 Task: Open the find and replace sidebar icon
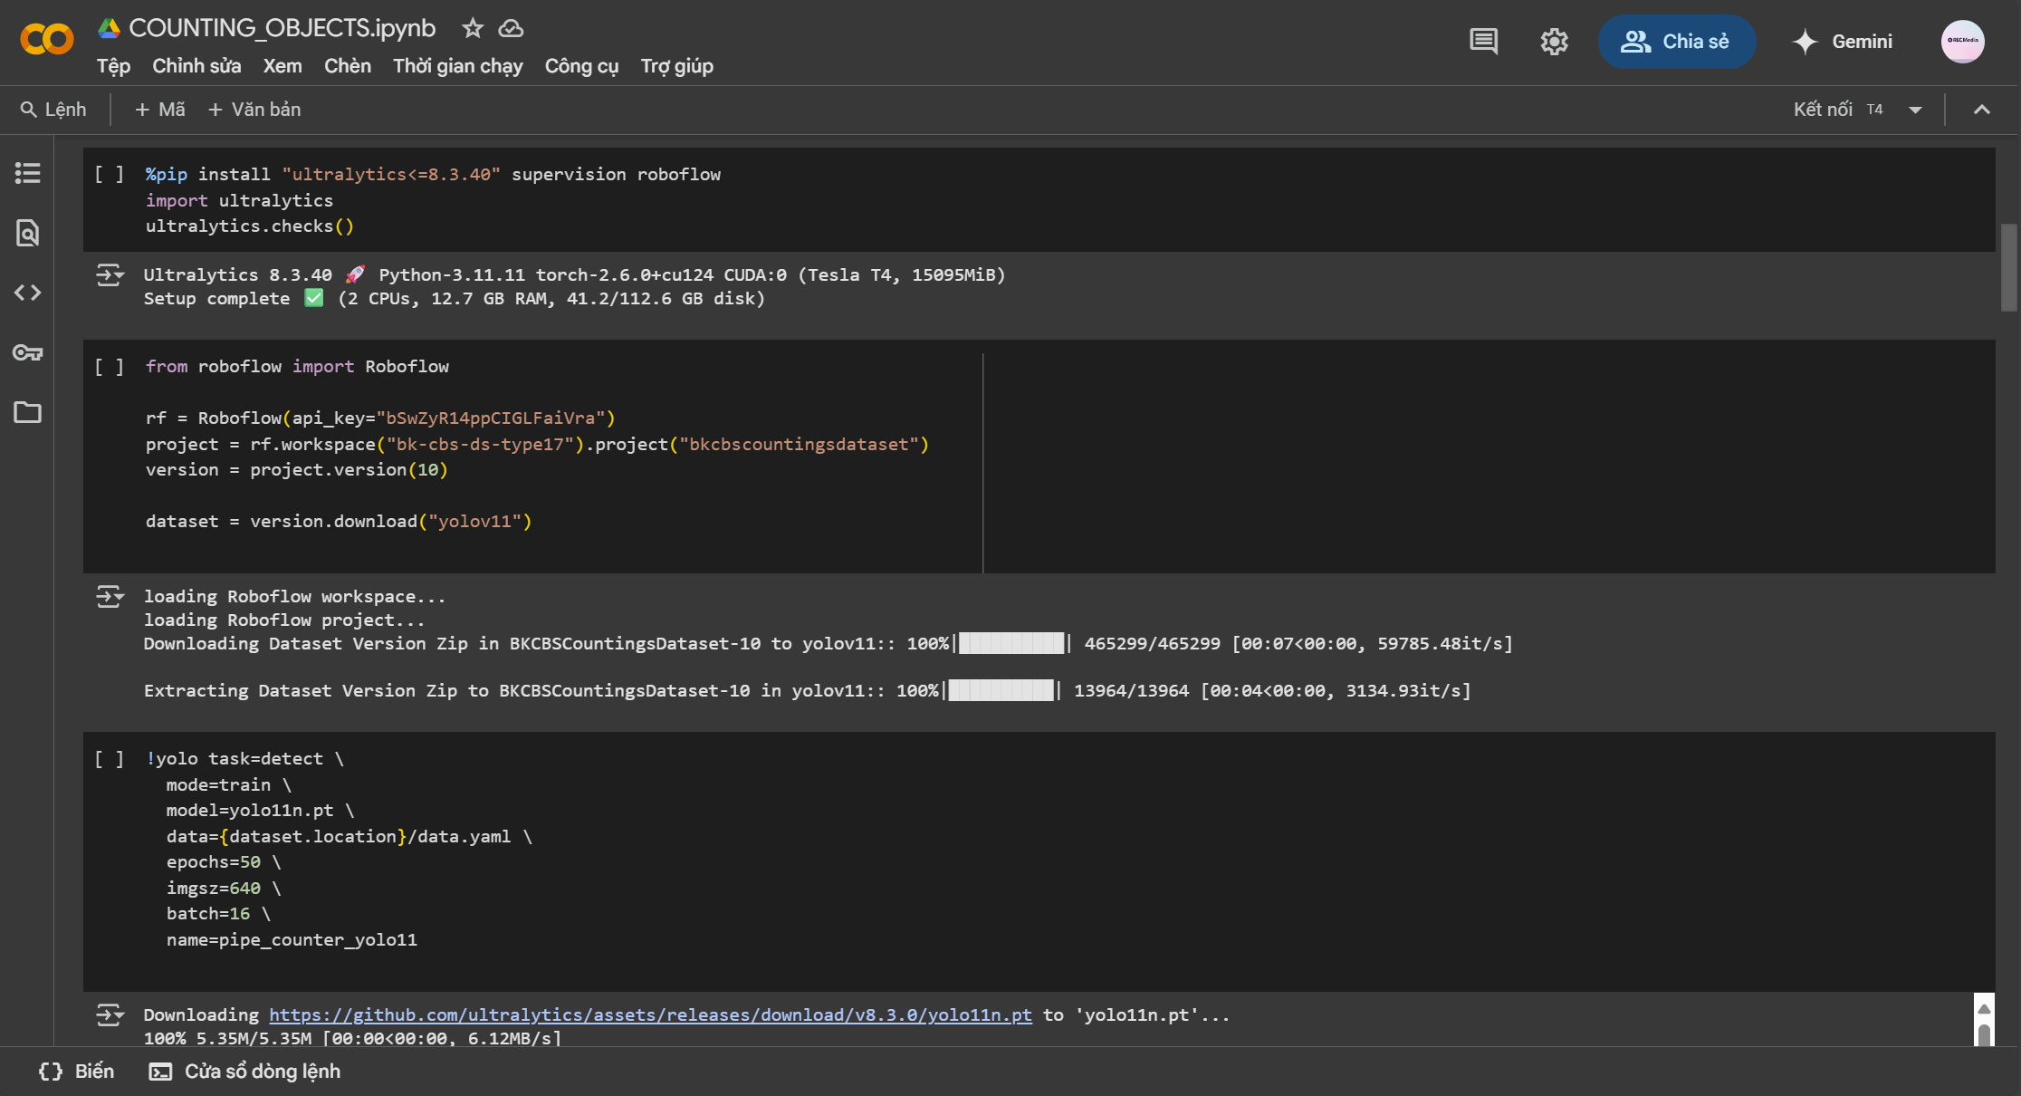(x=27, y=233)
